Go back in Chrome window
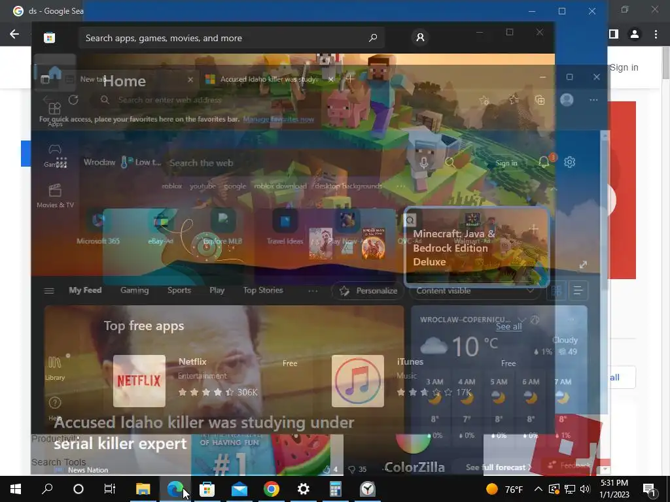The width and height of the screenshot is (670, 502). point(14,34)
